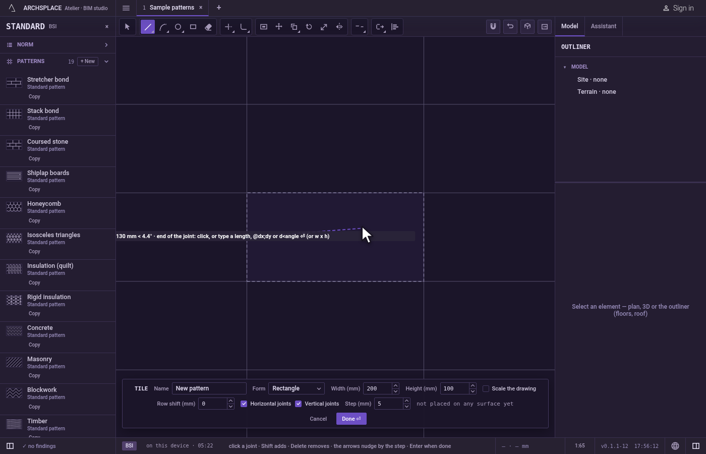Open the Form dropdown set to Rectangle
706x454 pixels.
click(297, 388)
